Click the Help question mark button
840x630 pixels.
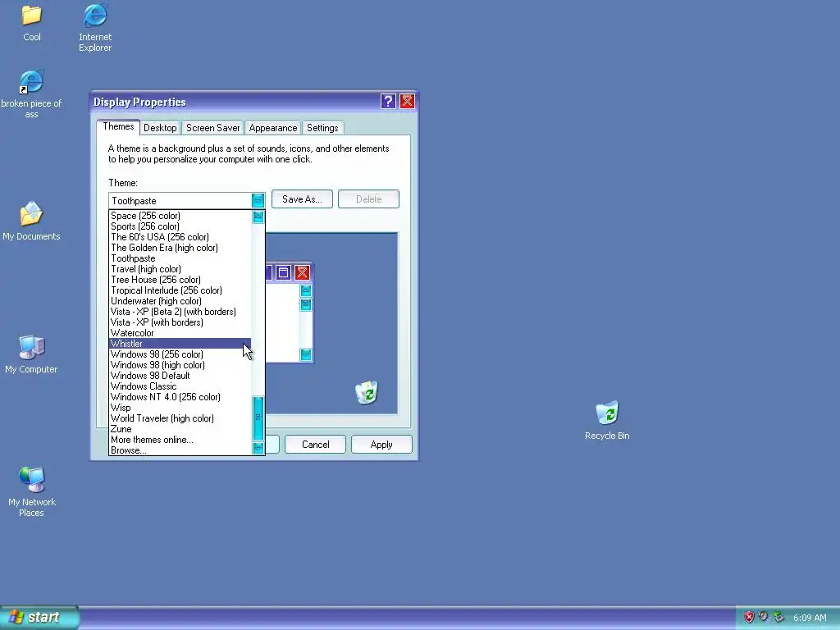tap(388, 101)
